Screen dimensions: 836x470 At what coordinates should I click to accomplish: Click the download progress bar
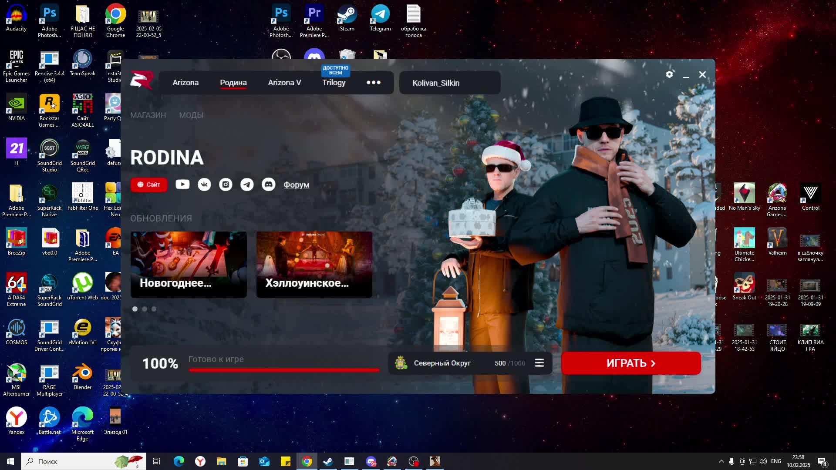point(284,370)
